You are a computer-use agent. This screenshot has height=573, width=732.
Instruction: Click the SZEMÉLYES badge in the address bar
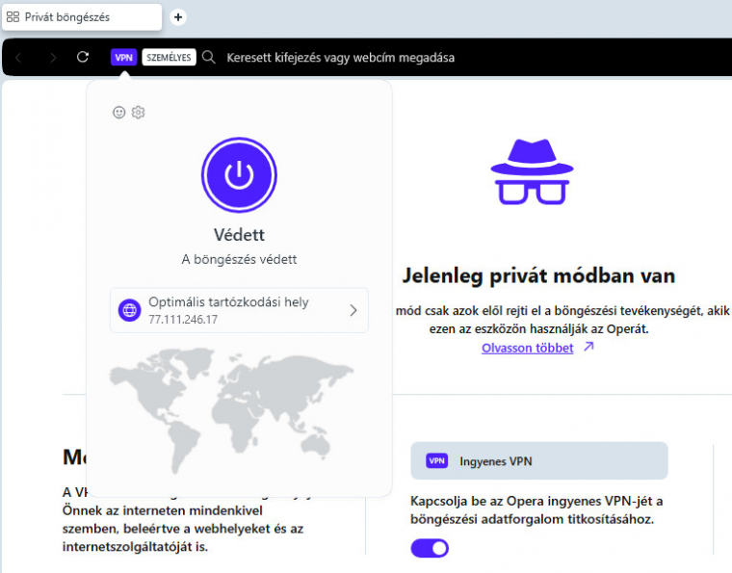[x=169, y=58]
